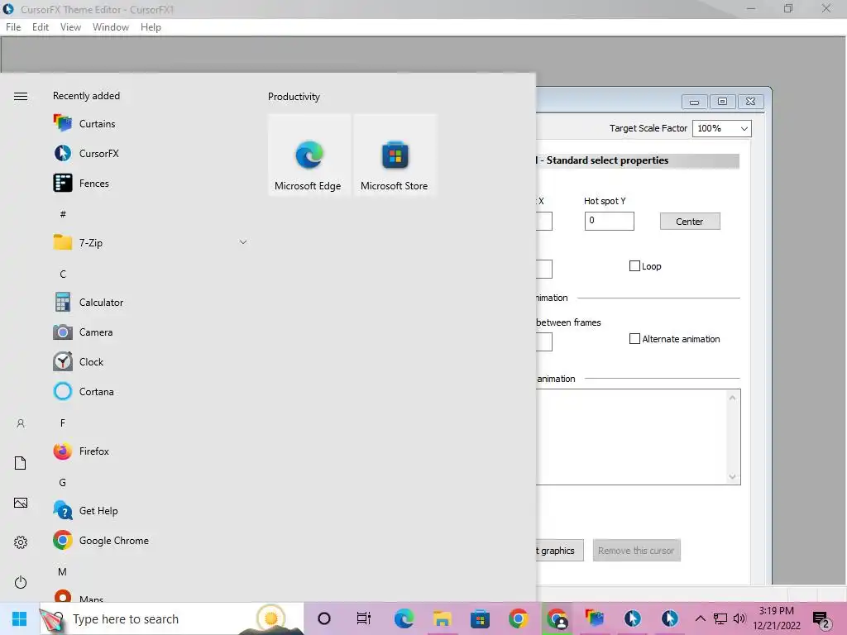
Task: Open the File menu
Action: click(x=13, y=27)
